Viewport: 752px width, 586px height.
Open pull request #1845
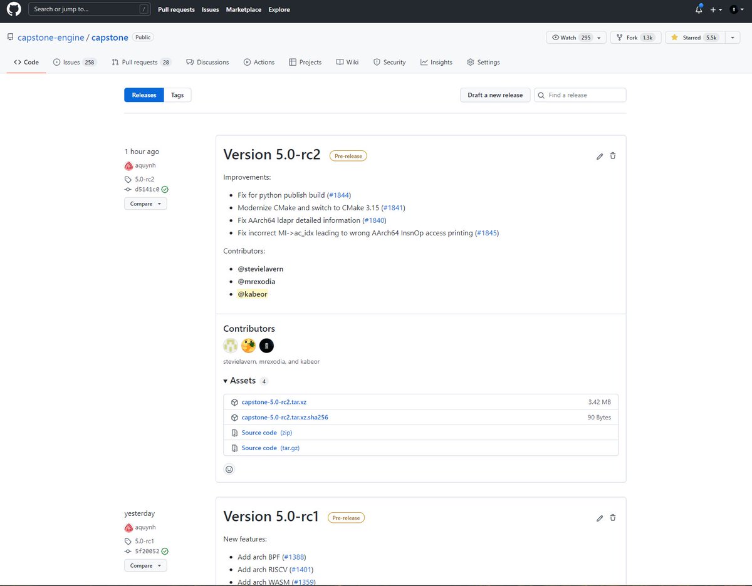487,233
